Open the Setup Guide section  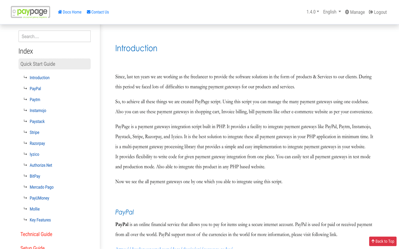coord(33,247)
